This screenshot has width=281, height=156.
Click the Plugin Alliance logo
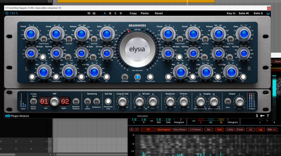(x=17, y=116)
